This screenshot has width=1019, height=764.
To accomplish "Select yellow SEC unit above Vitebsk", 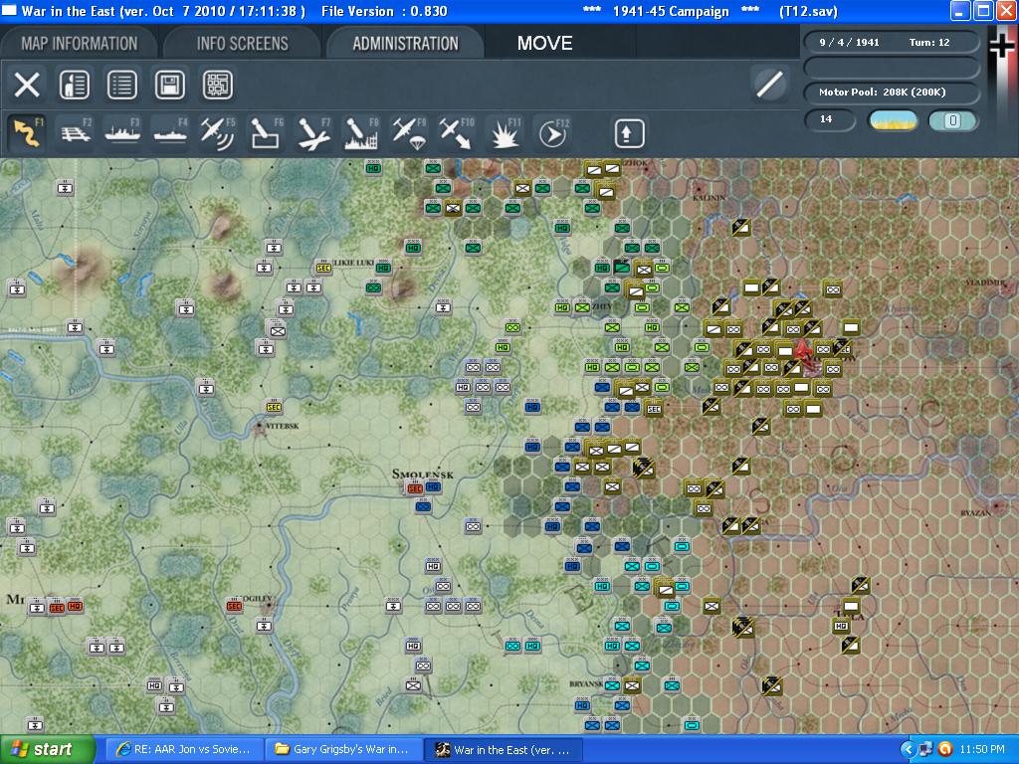I will [274, 407].
